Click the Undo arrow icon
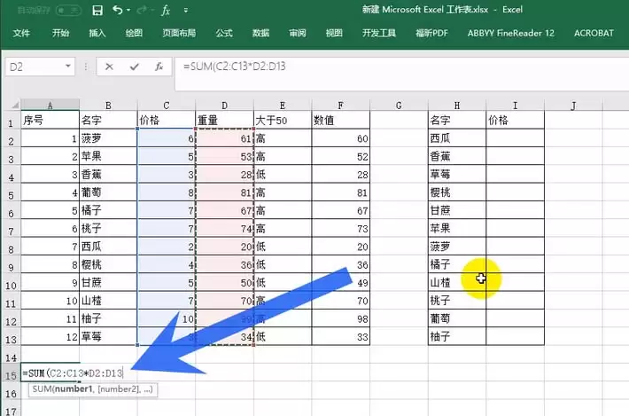 (117, 10)
